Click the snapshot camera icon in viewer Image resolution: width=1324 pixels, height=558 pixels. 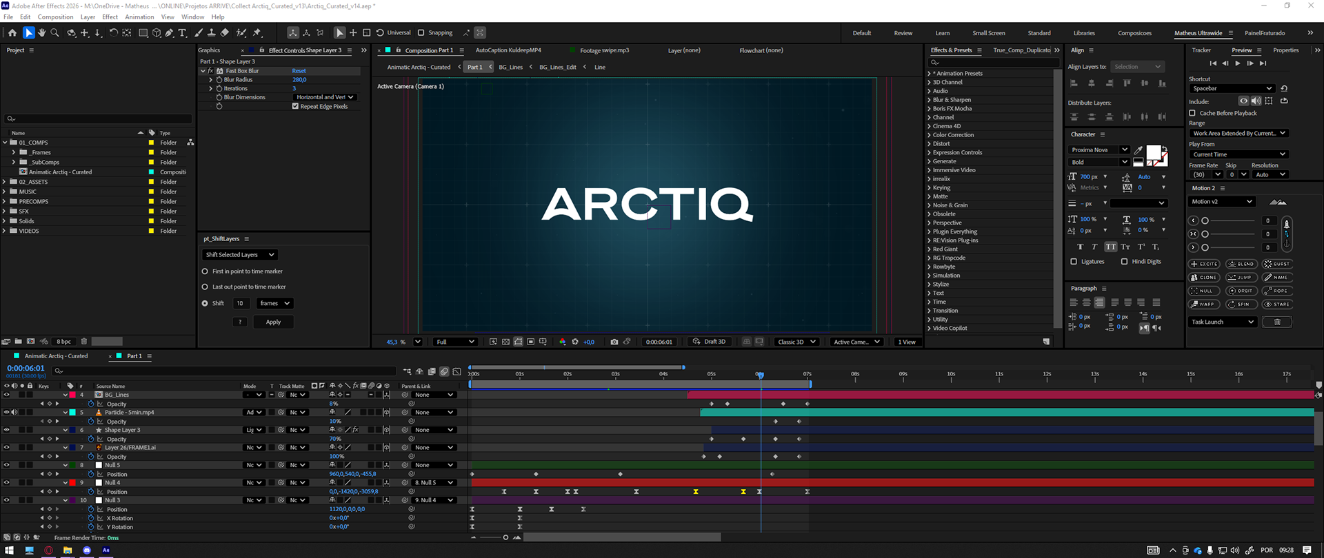[x=614, y=342]
